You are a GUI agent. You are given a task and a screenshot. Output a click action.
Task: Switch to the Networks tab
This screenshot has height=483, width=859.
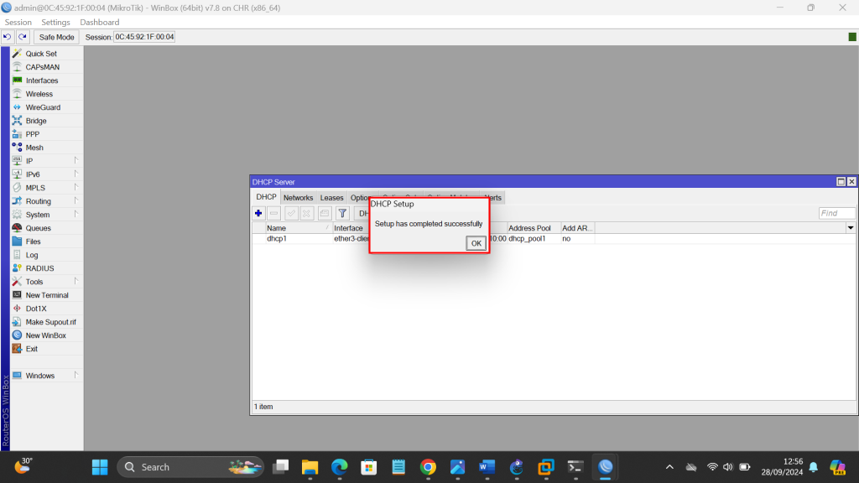(298, 198)
